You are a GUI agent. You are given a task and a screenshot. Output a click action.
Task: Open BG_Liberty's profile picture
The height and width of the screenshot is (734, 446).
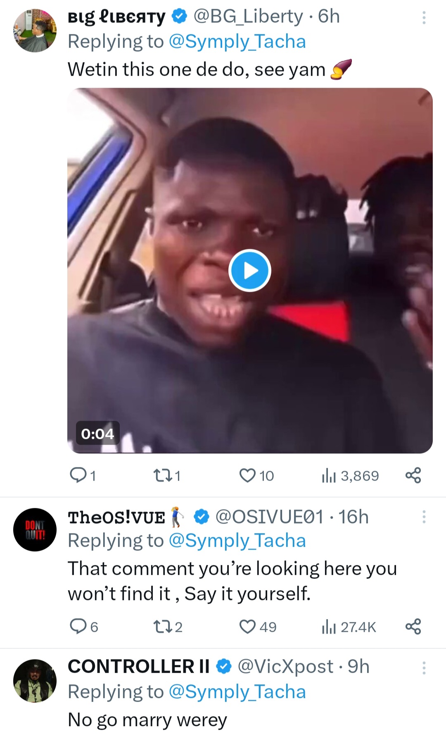[35, 31]
